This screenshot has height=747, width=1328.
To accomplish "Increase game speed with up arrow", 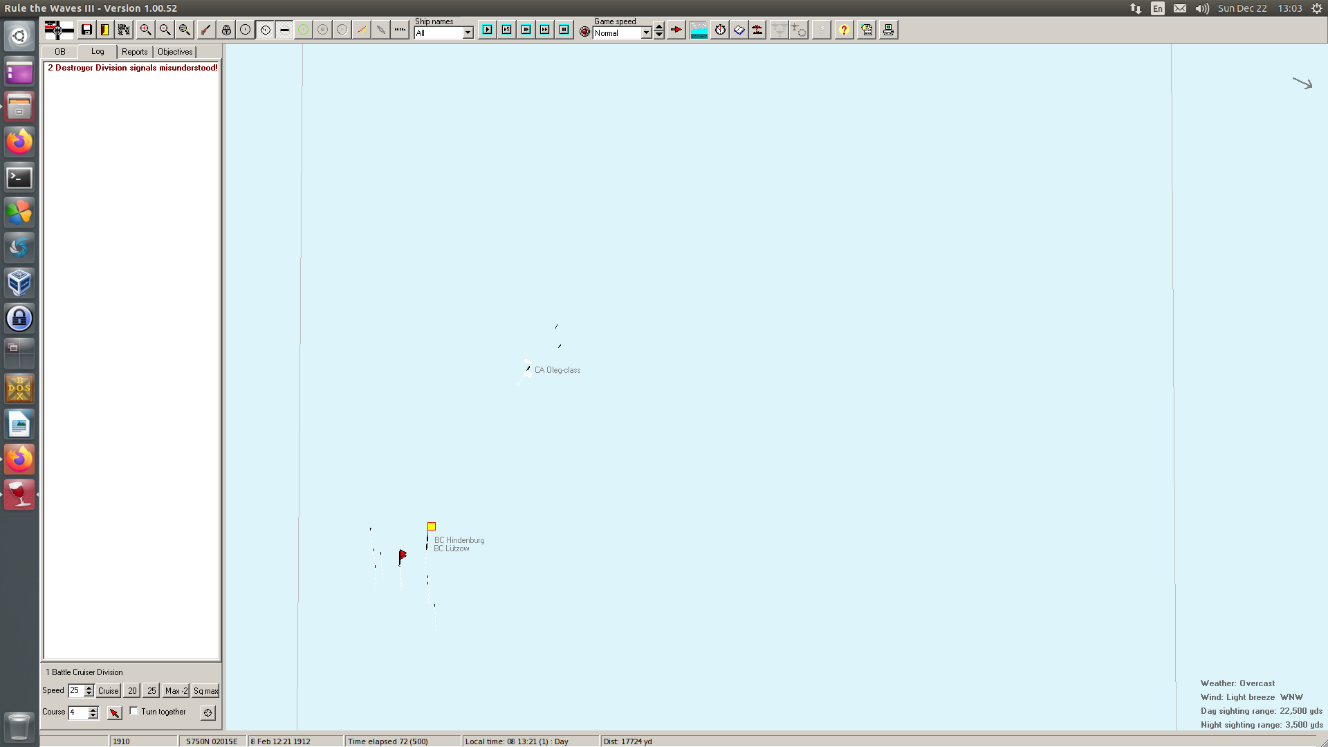I will click(659, 27).
